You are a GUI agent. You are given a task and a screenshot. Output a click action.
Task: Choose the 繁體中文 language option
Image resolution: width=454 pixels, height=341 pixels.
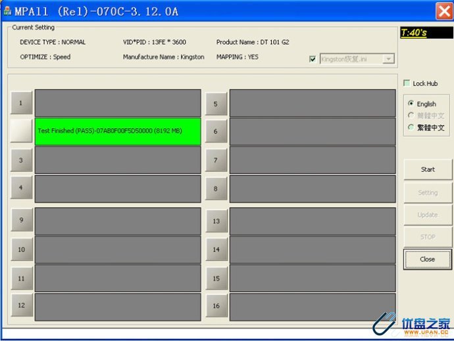pyautogui.click(x=411, y=127)
